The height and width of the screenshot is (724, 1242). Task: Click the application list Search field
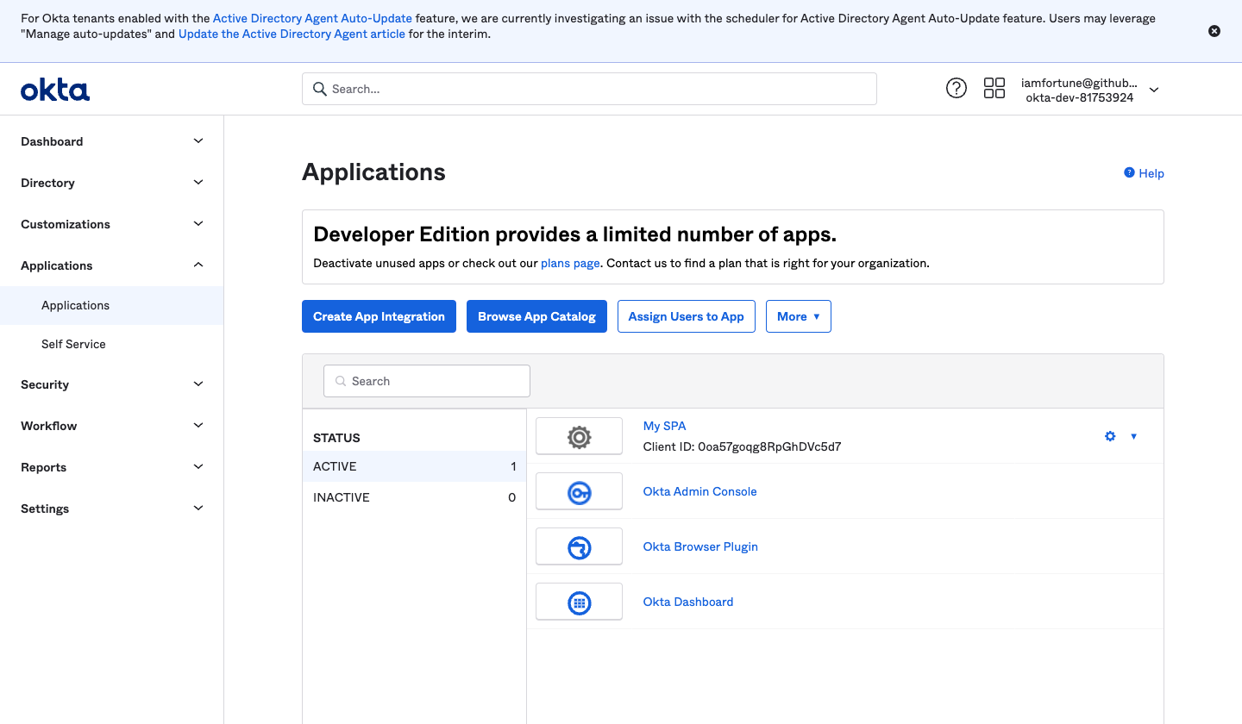coord(426,380)
